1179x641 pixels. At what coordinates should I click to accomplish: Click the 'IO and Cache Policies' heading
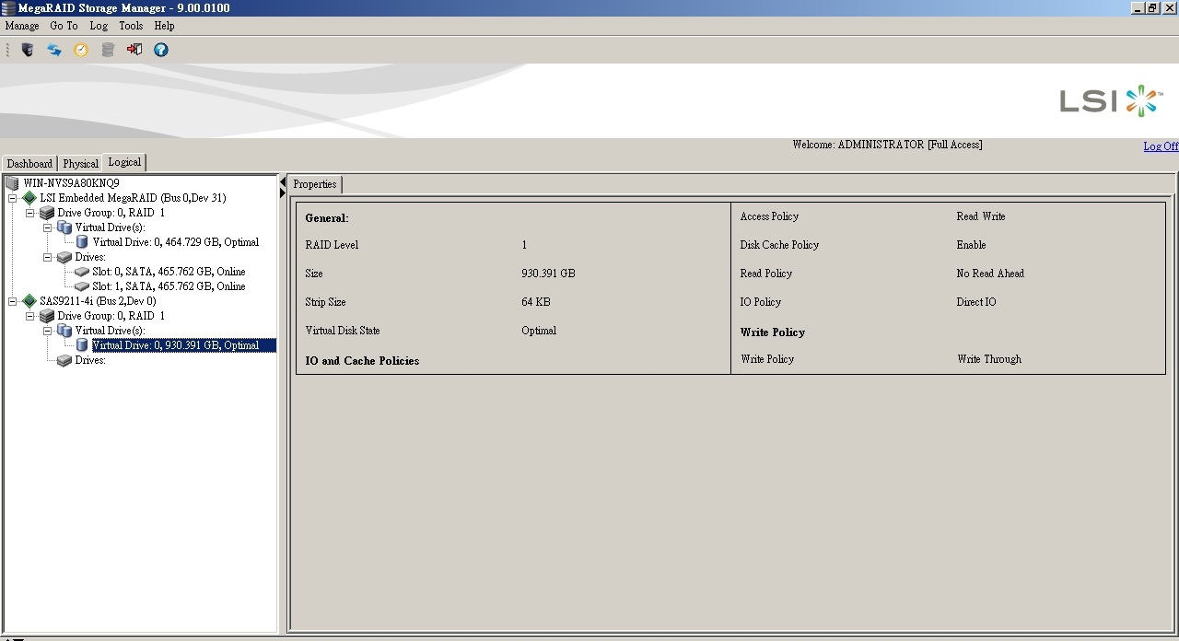pyautogui.click(x=362, y=361)
